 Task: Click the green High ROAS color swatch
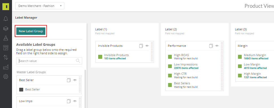click(170, 57)
